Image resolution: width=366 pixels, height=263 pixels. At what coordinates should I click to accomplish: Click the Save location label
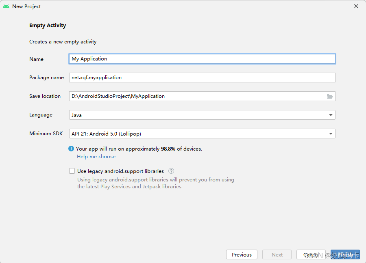(x=45, y=96)
